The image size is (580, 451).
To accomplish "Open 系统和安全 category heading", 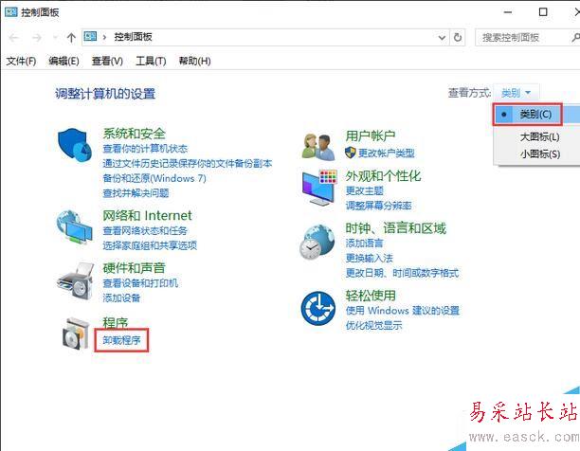I will 134,133.
